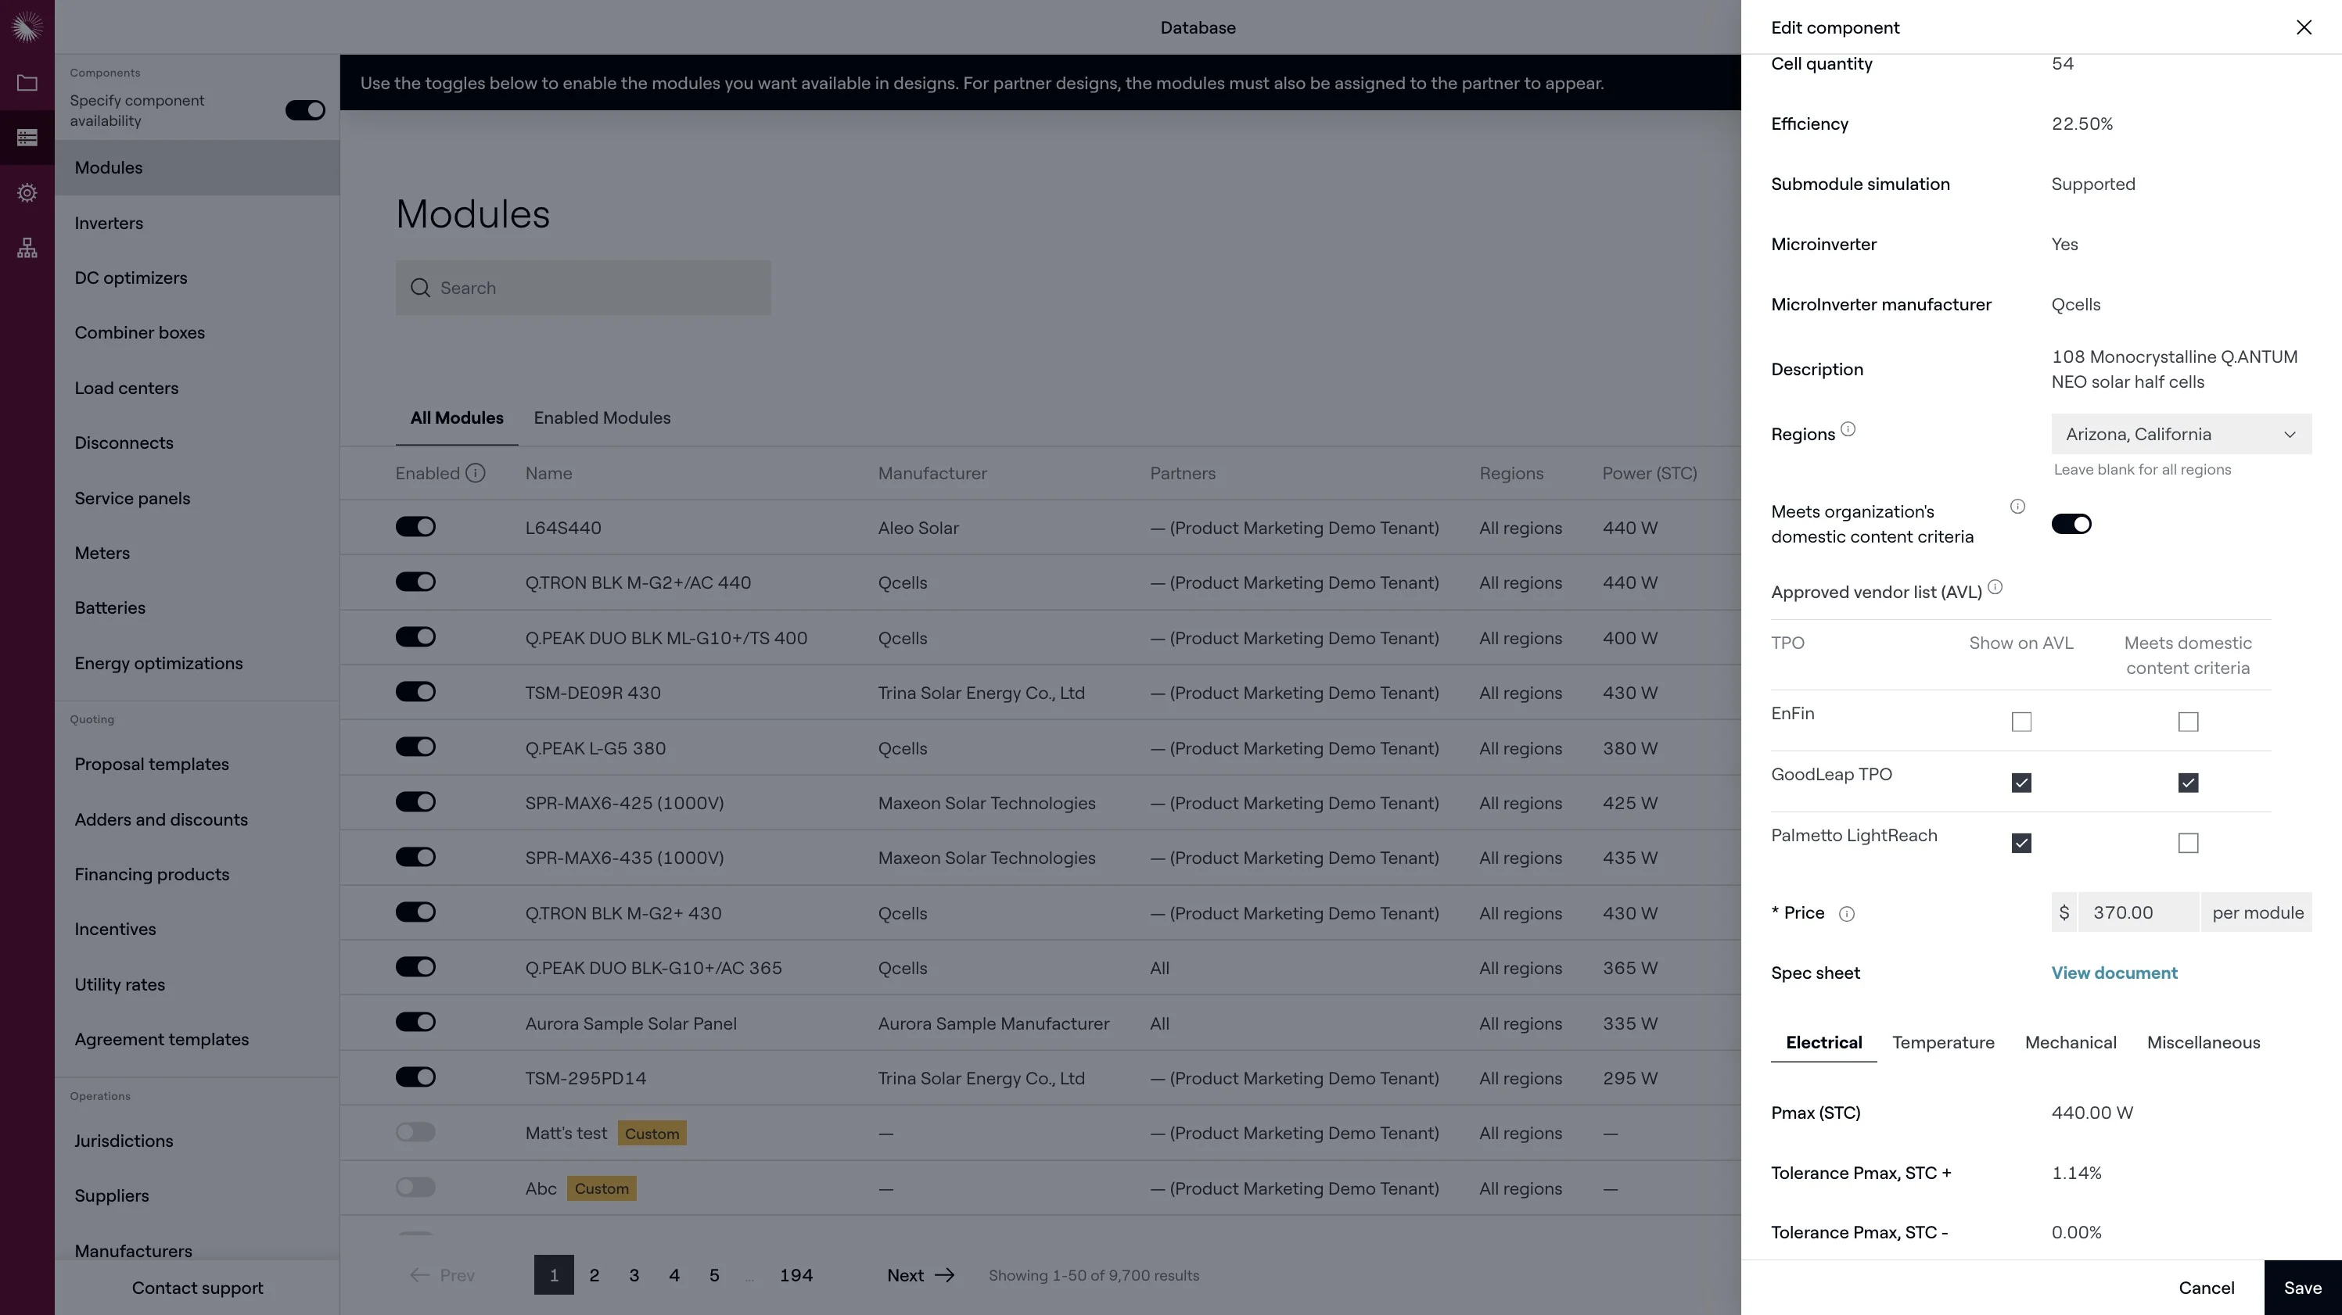Screen dimensions: 2342x1315
Task: Click the Aurora logo at top left
Action: 27,27
